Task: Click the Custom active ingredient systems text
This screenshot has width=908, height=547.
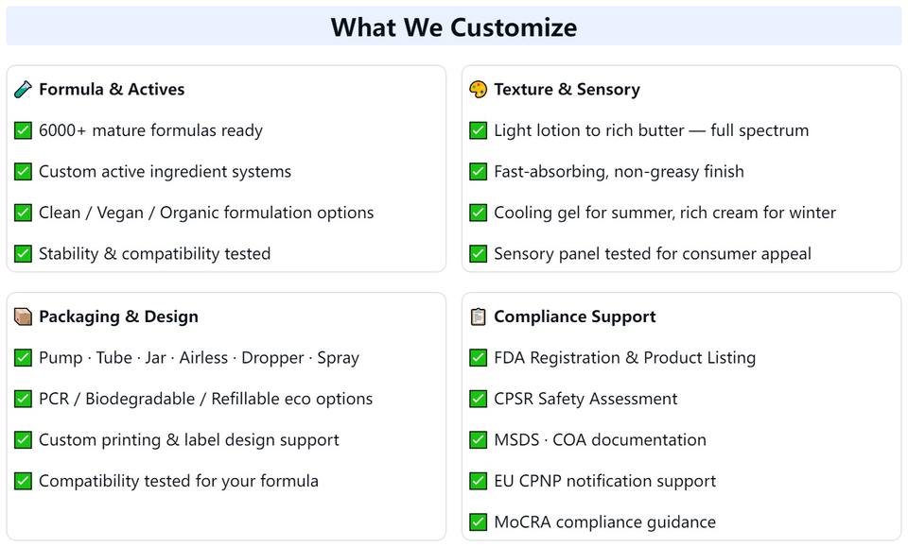Action: coord(165,172)
